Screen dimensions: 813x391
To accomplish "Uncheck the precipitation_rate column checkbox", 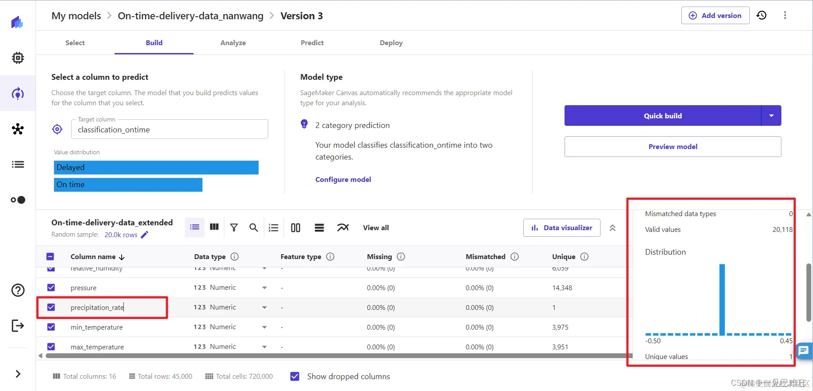I will (51, 307).
